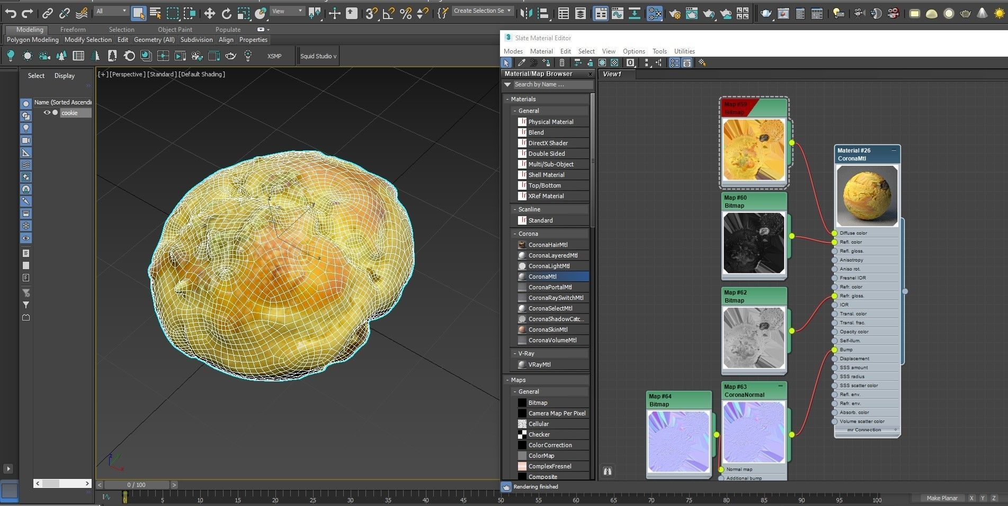Toggle visibility eye of cookie object
Image resolution: width=1008 pixels, height=506 pixels.
[x=47, y=113]
